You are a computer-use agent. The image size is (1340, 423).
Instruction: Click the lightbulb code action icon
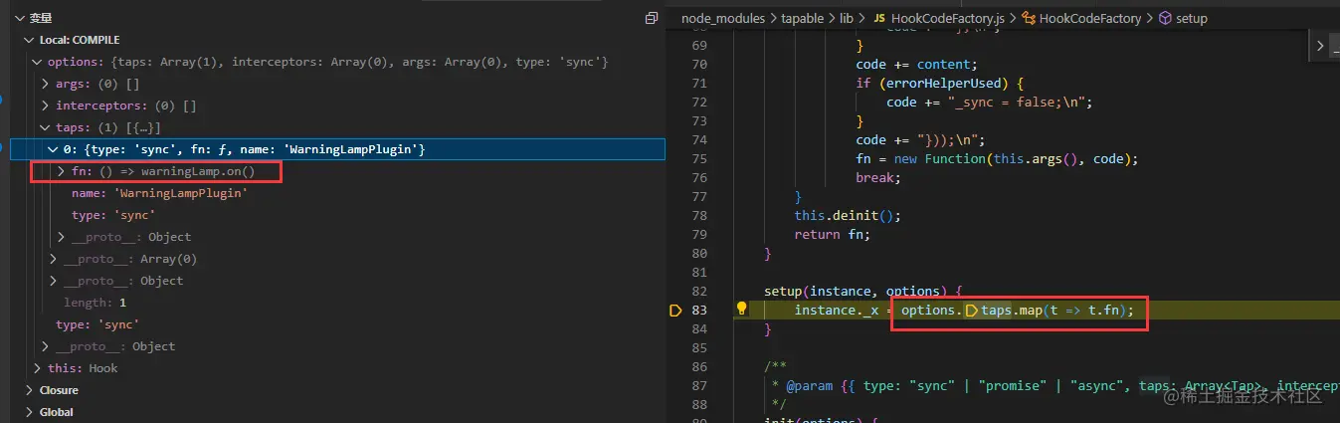(x=741, y=310)
